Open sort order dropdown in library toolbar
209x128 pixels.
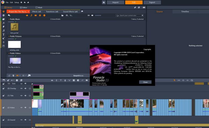pos(71,15)
